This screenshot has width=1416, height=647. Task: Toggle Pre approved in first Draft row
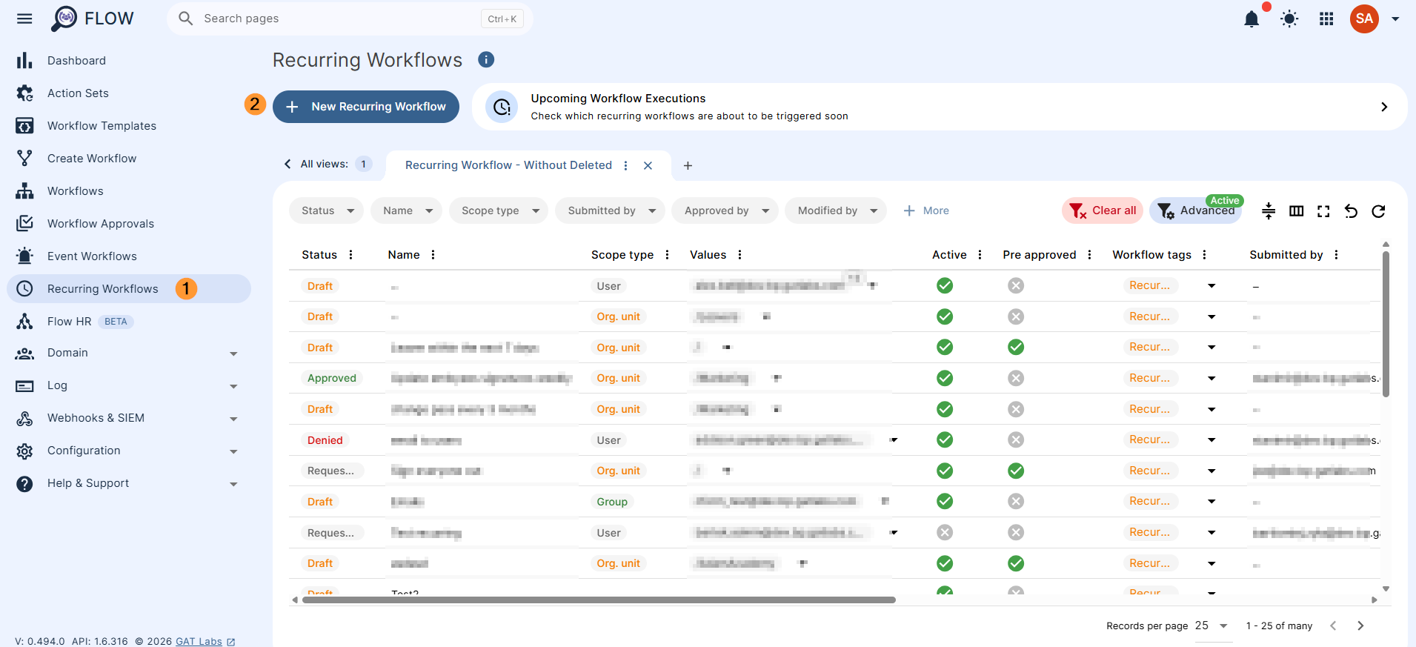(1016, 285)
